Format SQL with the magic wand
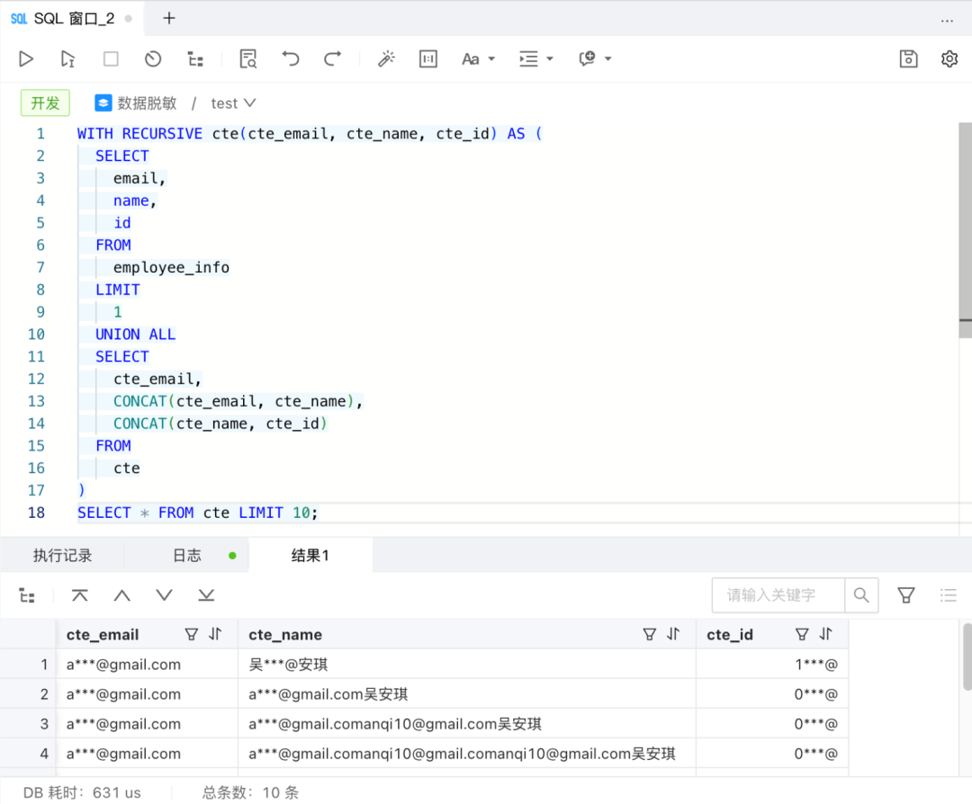The width and height of the screenshot is (972, 804). point(387,58)
